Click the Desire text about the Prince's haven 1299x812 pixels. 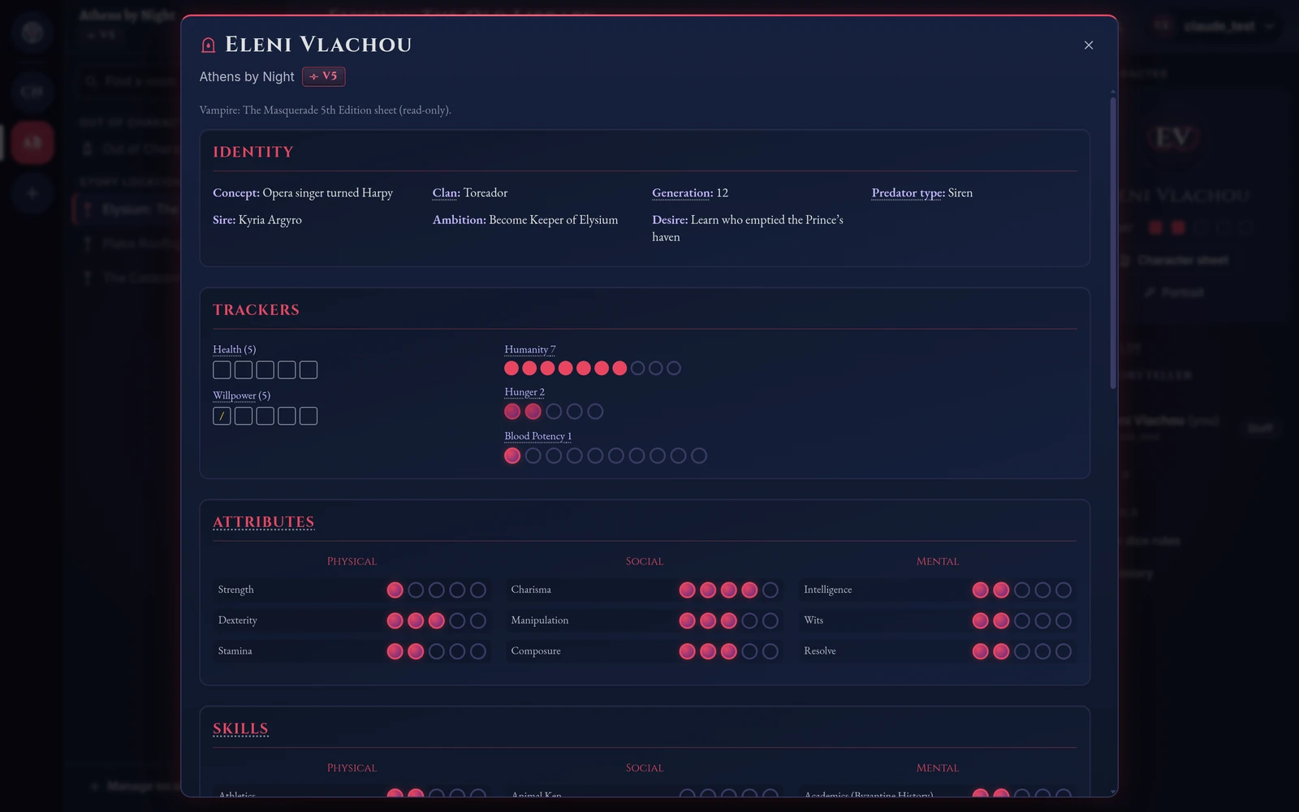tap(748, 228)
